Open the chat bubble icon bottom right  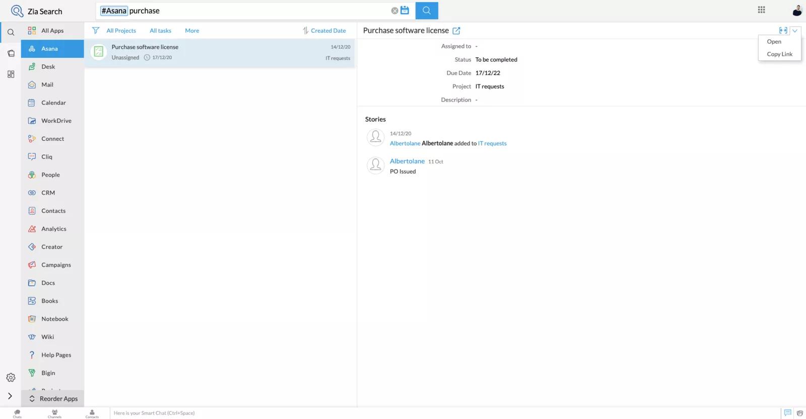pos(787,413)
